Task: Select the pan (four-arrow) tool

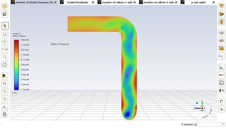Action: tap(5, 42)
